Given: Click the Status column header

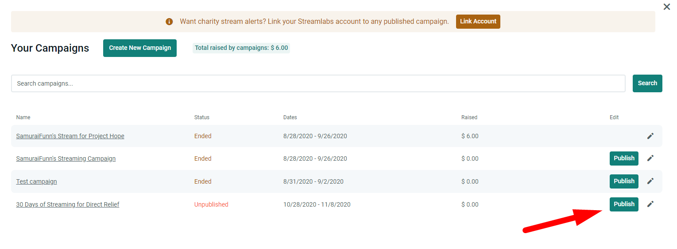Looking at the screenshot, I should click(202, 117).
